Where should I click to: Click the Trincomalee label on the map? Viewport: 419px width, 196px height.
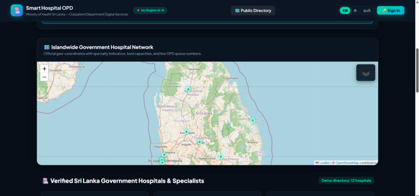click(230, 78)
